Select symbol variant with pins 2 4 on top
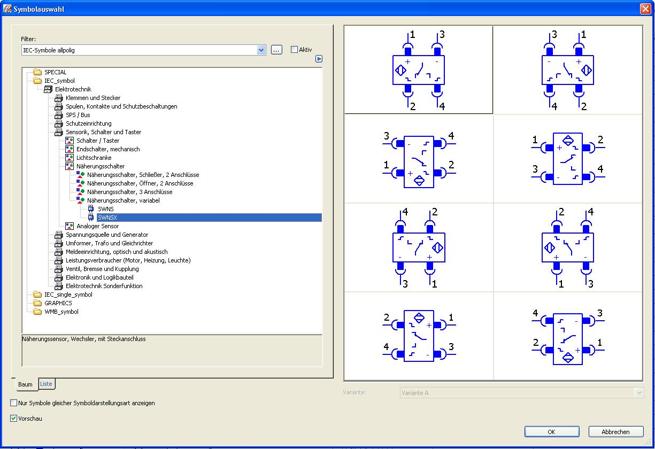 tap(568, 247)
